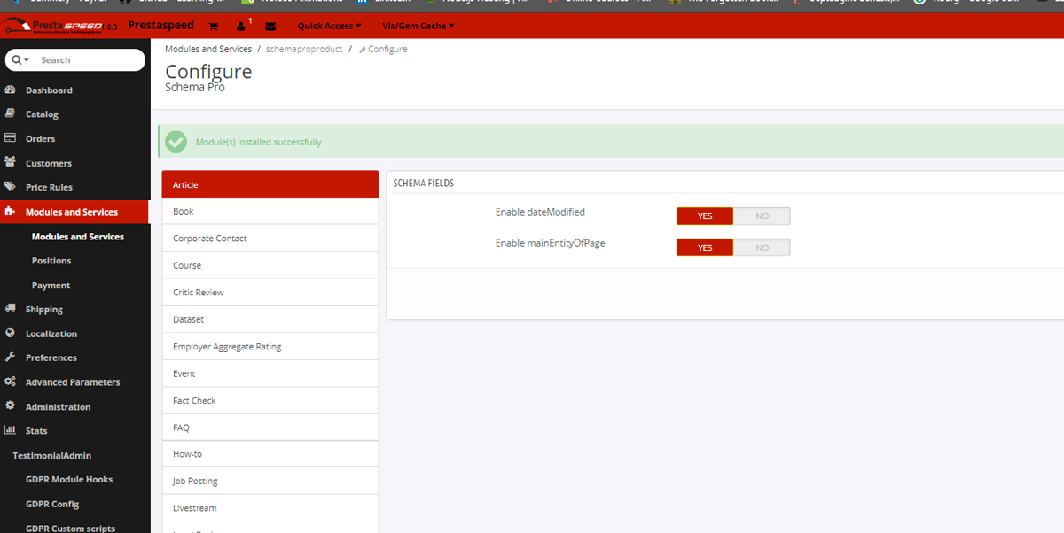
Task: Open the Payment submenu item
Action: pos(51,285)
